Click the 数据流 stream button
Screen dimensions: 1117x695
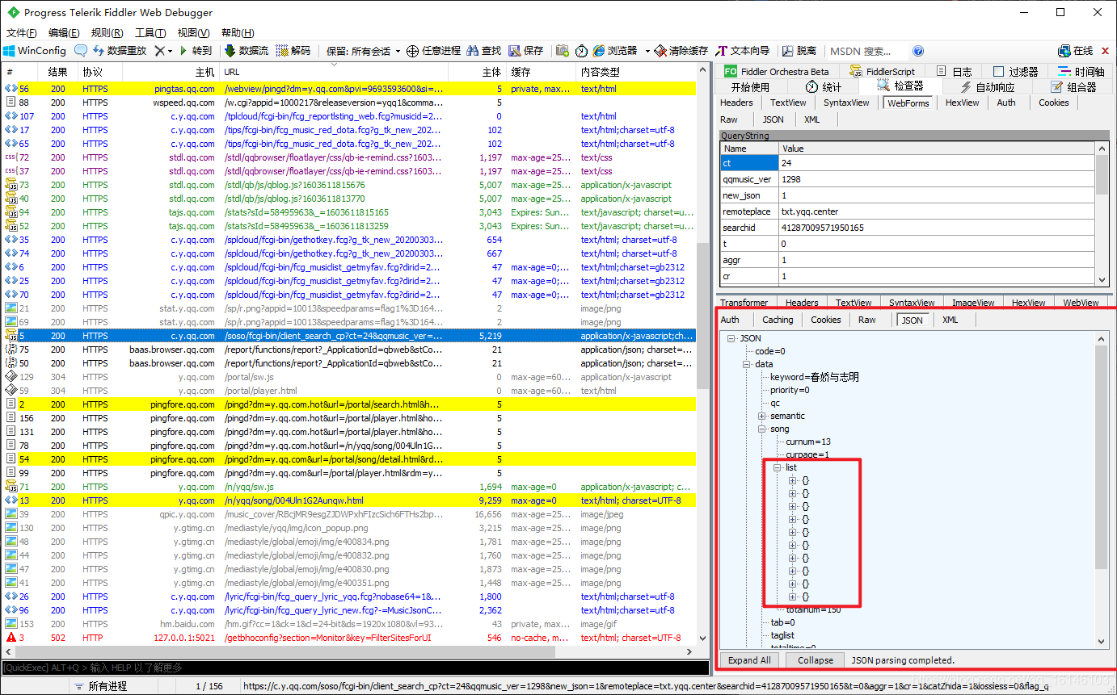click(x=246, y=51)
